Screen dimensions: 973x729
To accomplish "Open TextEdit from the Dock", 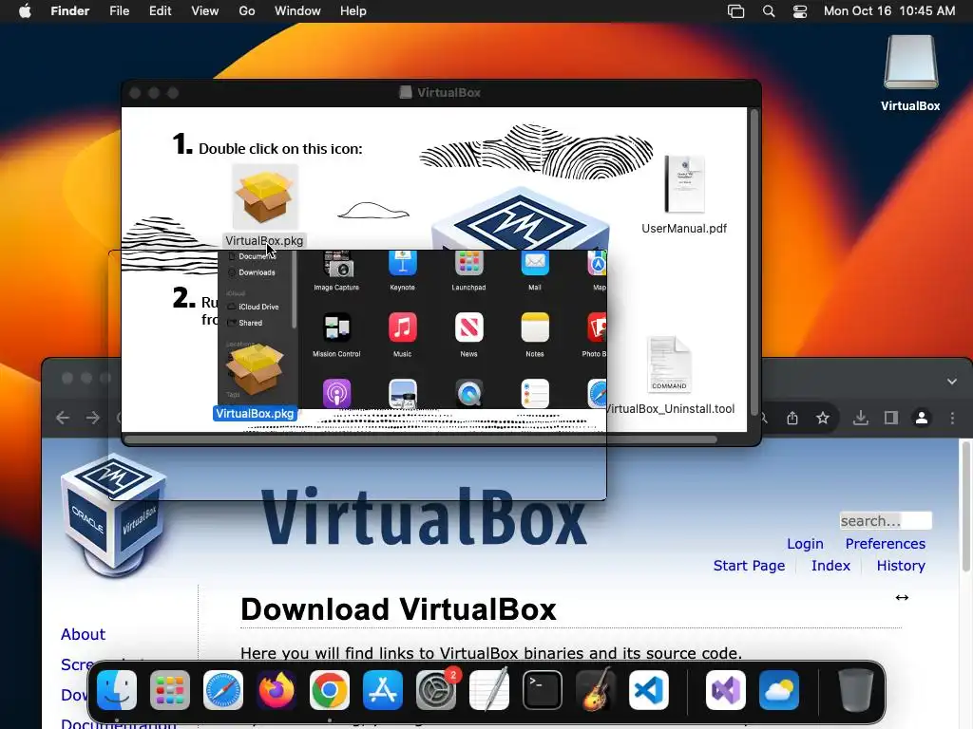I will (x=489, y=690).
